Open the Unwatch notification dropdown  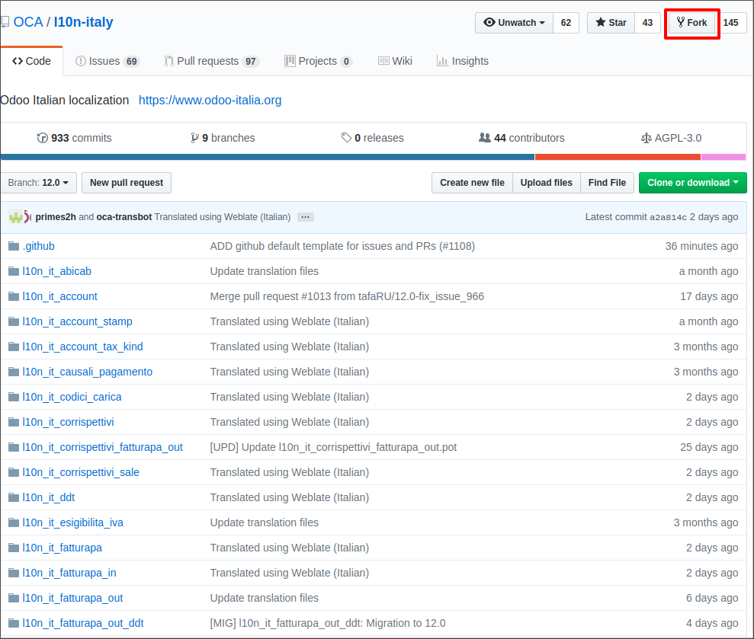click(x=514, y=23)
